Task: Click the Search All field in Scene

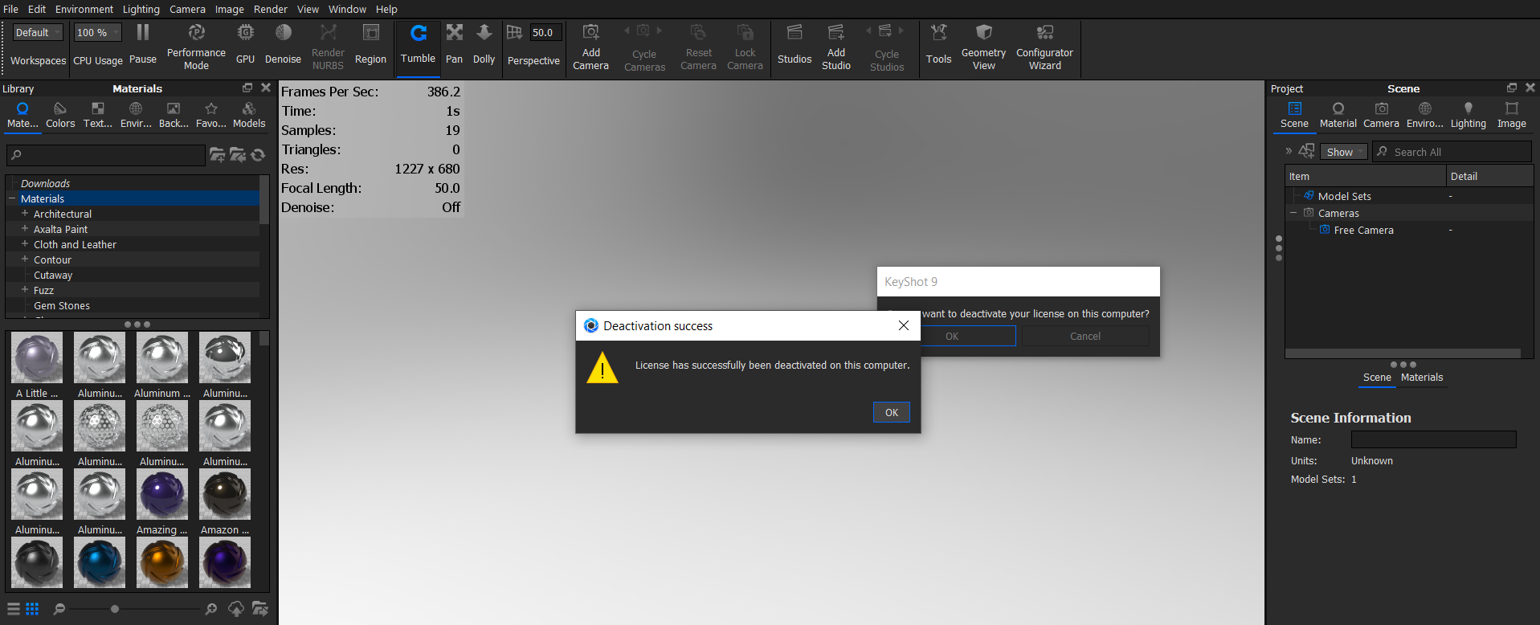Action: point(1452,152)
